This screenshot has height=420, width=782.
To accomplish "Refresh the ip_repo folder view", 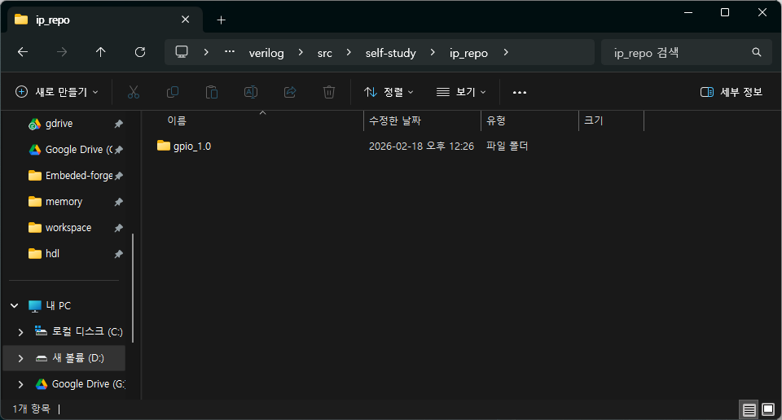I will point(140,52).
